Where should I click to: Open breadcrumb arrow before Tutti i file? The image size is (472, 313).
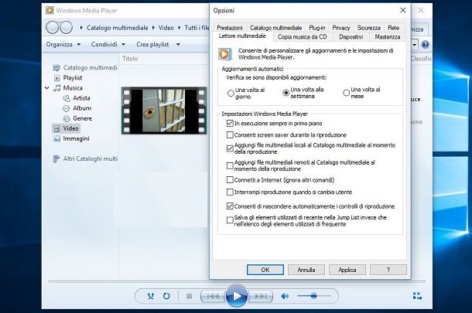180,28
